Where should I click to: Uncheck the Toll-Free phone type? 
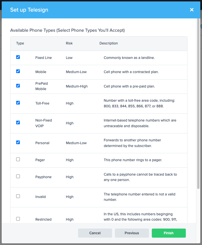(x=18, y=103)
